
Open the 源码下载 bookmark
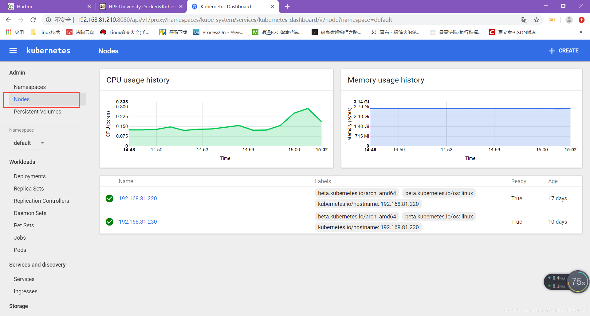[x=173, y=32]
